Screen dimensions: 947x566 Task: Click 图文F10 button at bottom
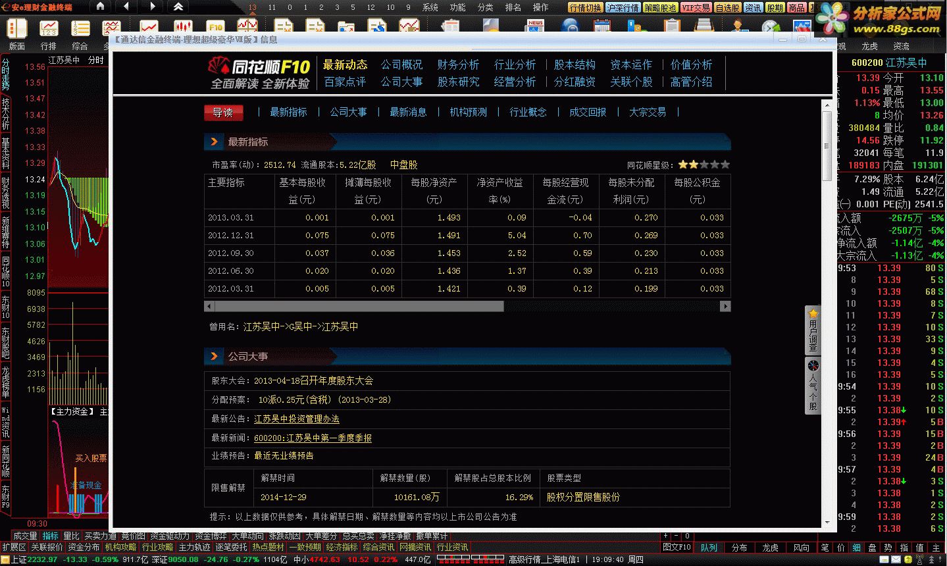pos(677,547)
